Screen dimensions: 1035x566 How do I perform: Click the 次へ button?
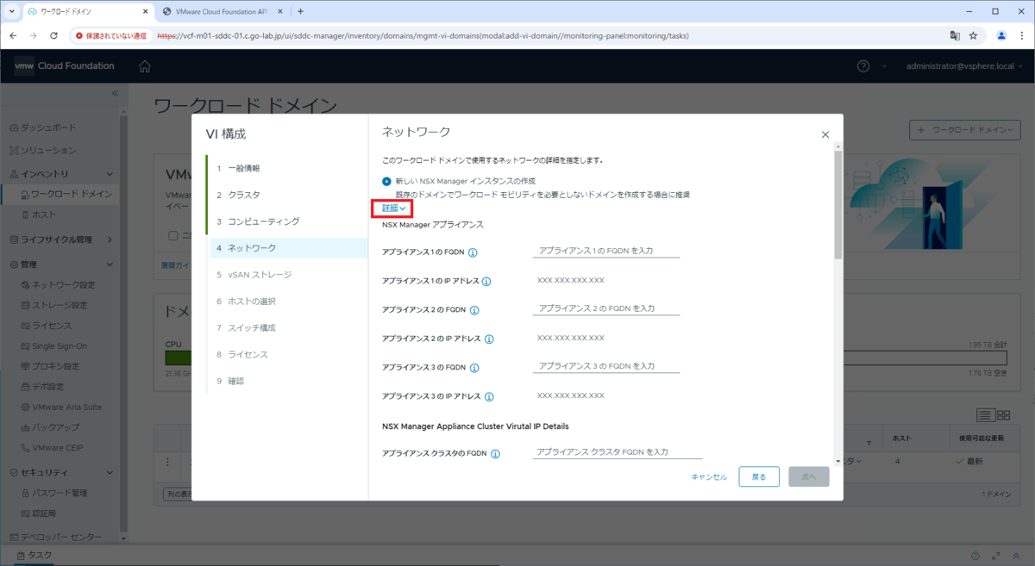(x=809, y=476)
